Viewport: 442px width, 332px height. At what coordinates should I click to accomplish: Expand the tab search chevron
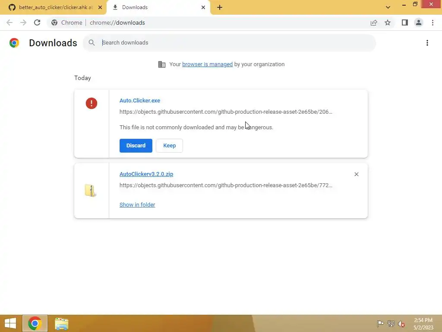click(388, 7)
